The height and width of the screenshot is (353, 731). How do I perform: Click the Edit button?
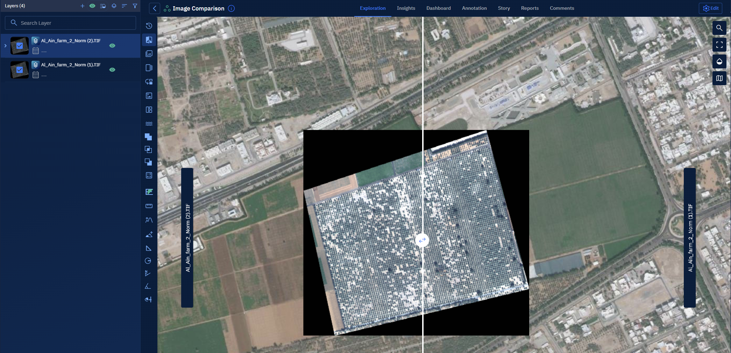pos(710,8)
